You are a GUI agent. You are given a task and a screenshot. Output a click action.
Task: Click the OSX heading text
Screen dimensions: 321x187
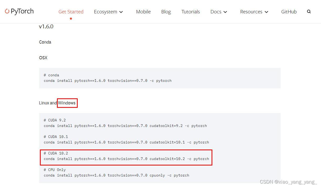[x=43, y=58]
